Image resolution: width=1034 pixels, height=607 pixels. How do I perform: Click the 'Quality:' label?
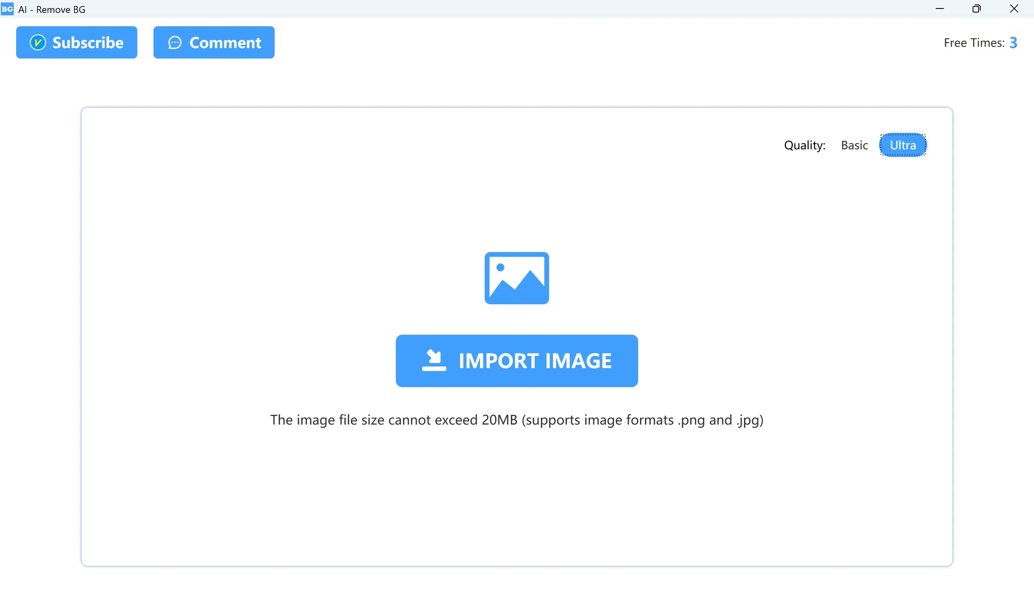805,145
